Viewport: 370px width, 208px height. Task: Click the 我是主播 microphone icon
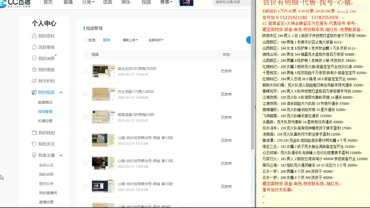34,155
